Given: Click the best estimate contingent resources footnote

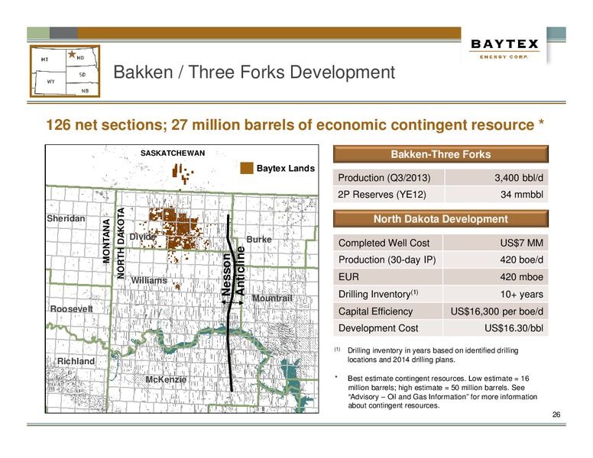Looking at the screenshot, I should 442,392.
